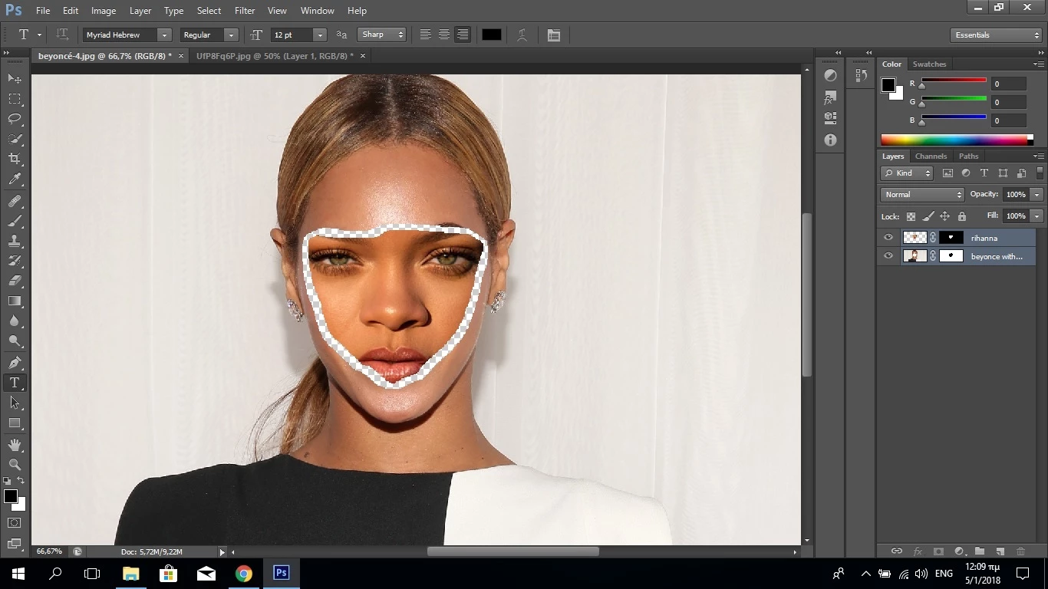Image resolution: width=1048 pixels, height=589 pixels.
Task: Open the Myriad Hebrew font family dropdown
Action: coord(164,35)
